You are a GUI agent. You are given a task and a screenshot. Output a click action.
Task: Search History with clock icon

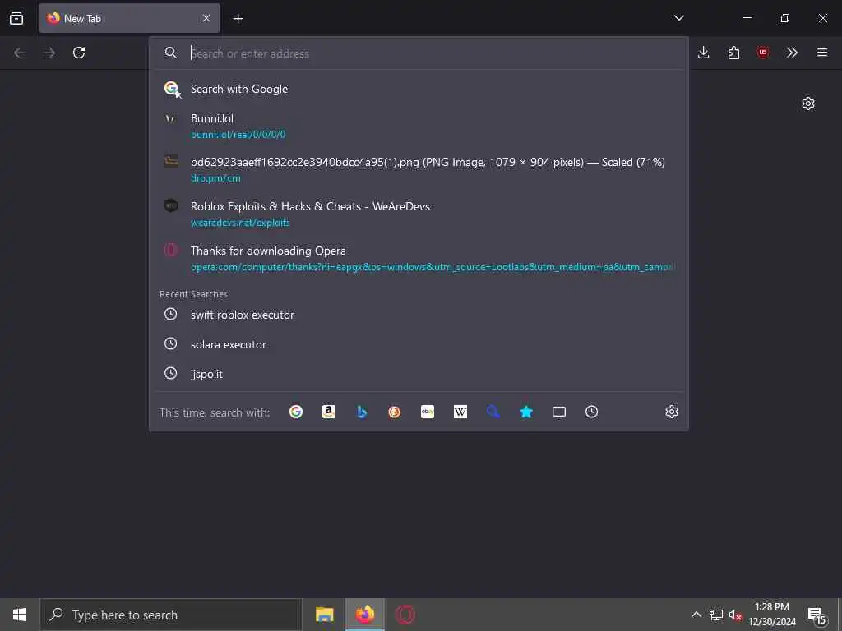coord(592,412)
